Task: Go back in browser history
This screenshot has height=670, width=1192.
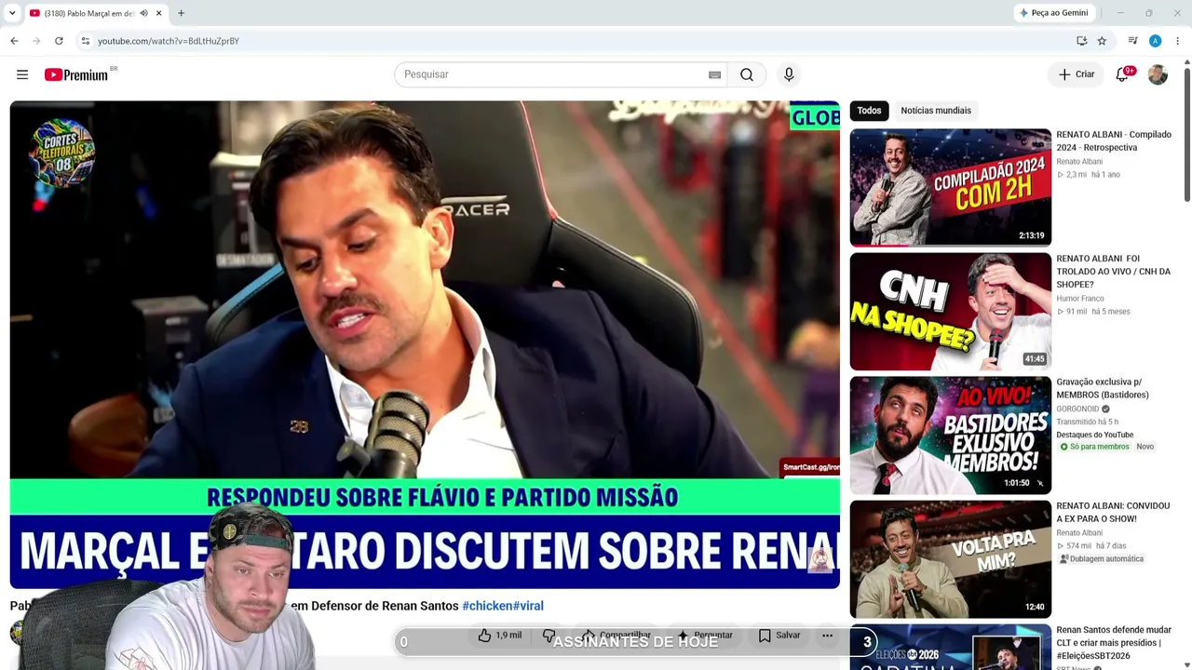Action: click(x=14, y=41)
